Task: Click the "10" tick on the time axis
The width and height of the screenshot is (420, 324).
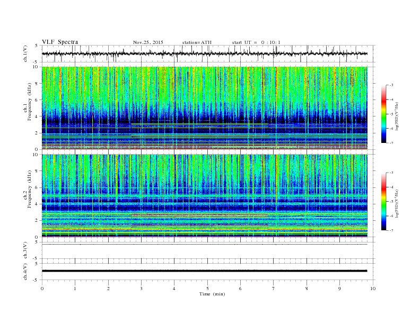Action: point(373,289)
